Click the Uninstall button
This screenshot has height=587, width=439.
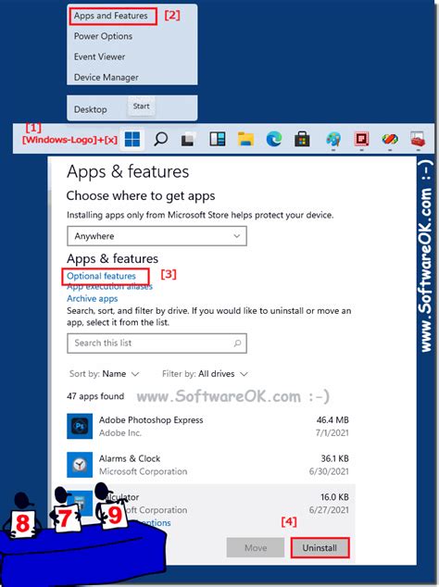[x=320, y=548]
